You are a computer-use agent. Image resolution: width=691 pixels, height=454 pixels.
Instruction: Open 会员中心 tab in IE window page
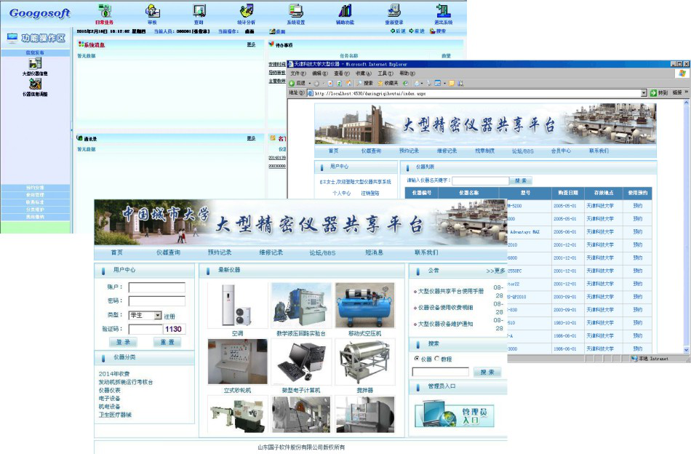(561, 151)
